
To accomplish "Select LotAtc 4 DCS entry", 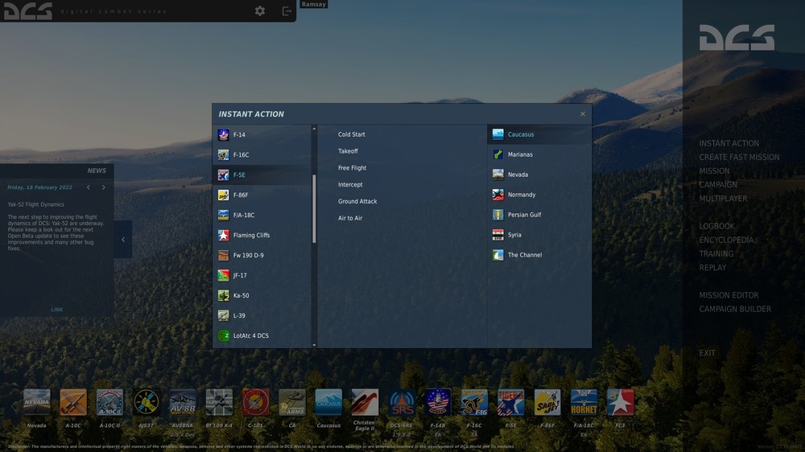I will (262, 335).
